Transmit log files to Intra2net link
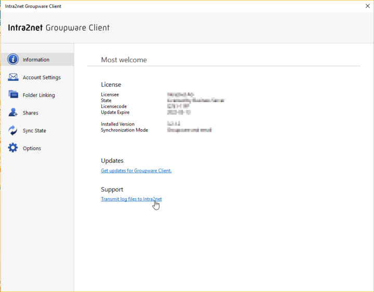 click(x=131, y=199)
